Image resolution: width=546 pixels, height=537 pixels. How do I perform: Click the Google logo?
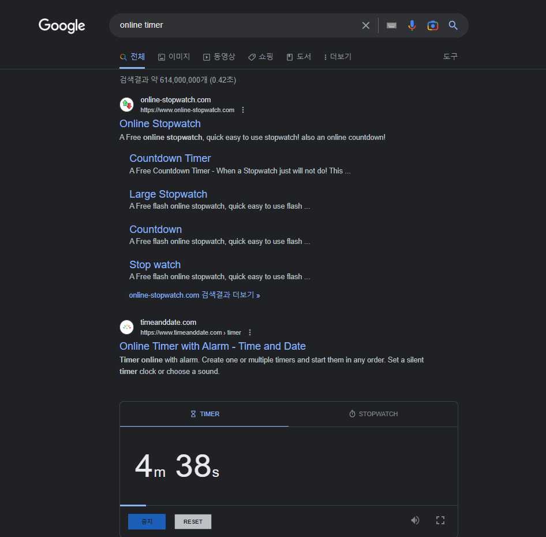click(62, 25)
